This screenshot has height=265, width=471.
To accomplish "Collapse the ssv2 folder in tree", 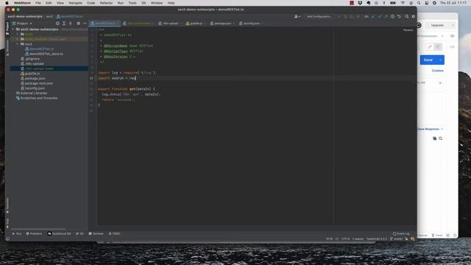I will [x=18, y=44].
